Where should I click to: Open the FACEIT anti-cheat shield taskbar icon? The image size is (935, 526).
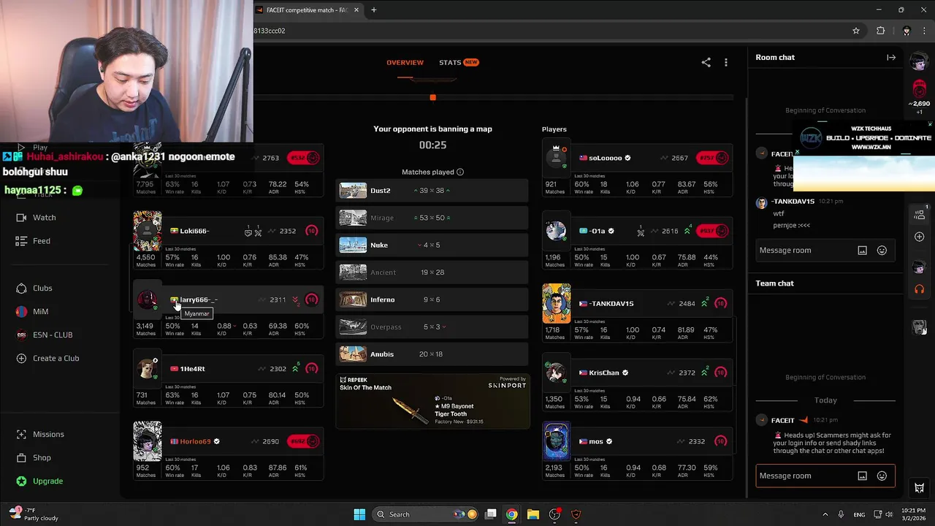(x=576, y=514)
